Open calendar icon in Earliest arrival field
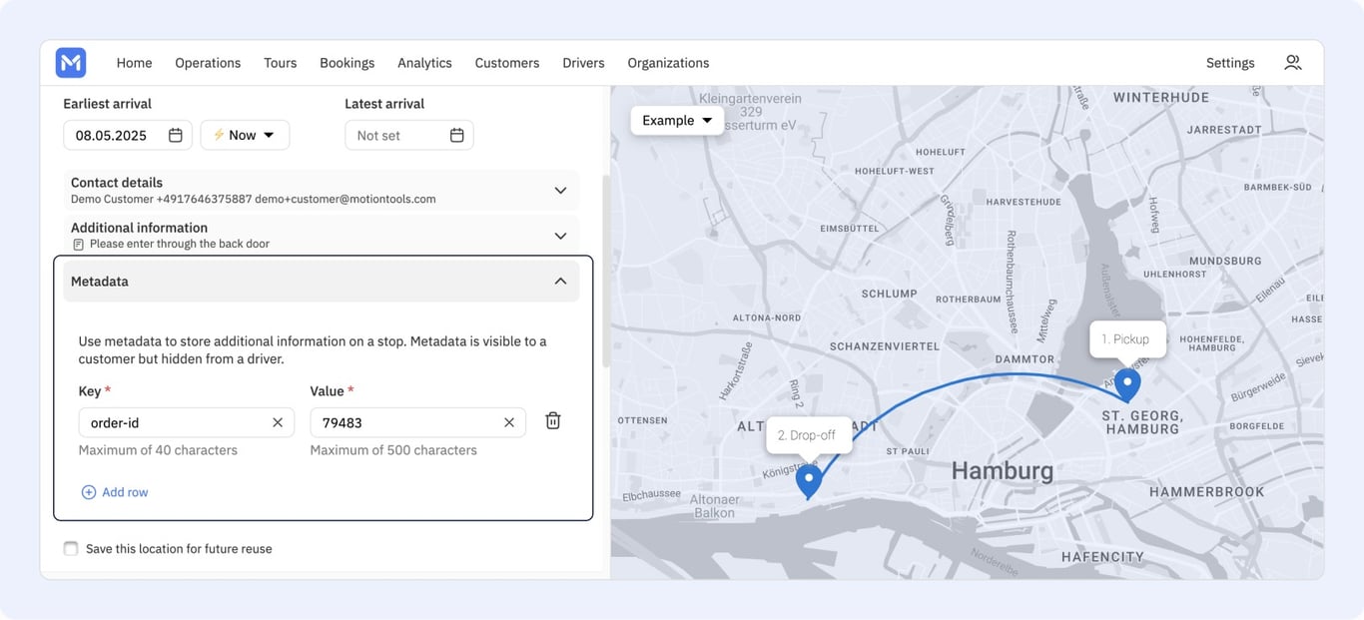This screenshot has height=620, width=1364. pyautogui.click(x=176, y=135)
